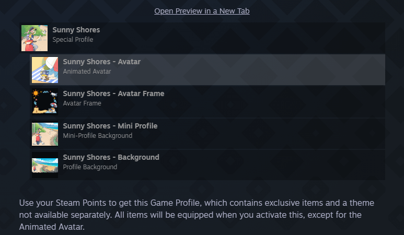Click the Sunny Shores Avatar thumbnail image
The height and width of the screenshot is (235, 404).
[45, 70]
